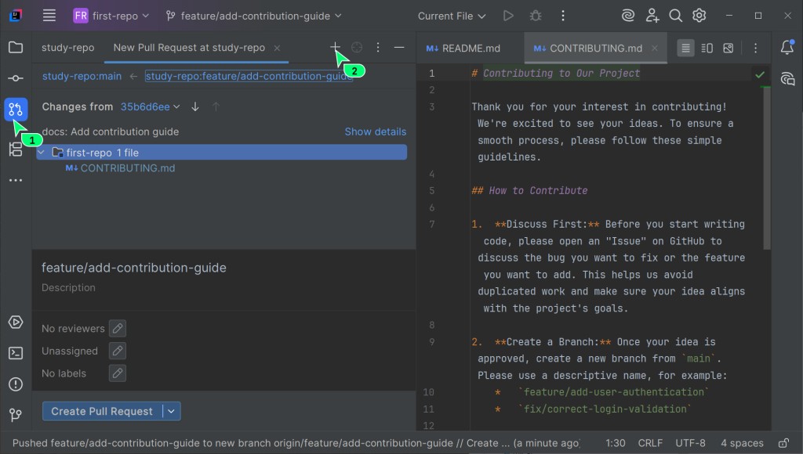Viewport: 803px width, 454px height.
Task: Change CRLF line separator
Action: pos(650,443)
